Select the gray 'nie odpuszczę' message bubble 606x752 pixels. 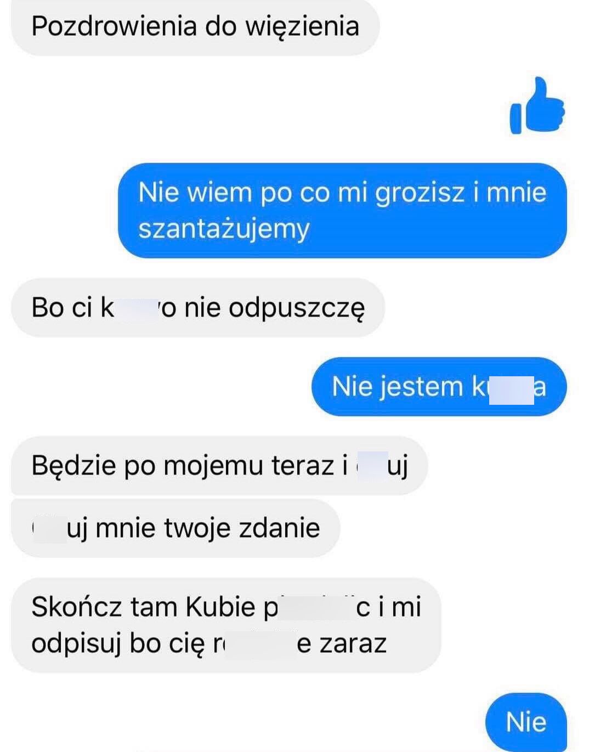tap(198, 308)
